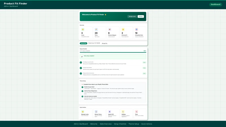Viewport: 226px width, 127px height.
Task: Go to Setup Checklist in footer navigation
Action: pos(120,124)
